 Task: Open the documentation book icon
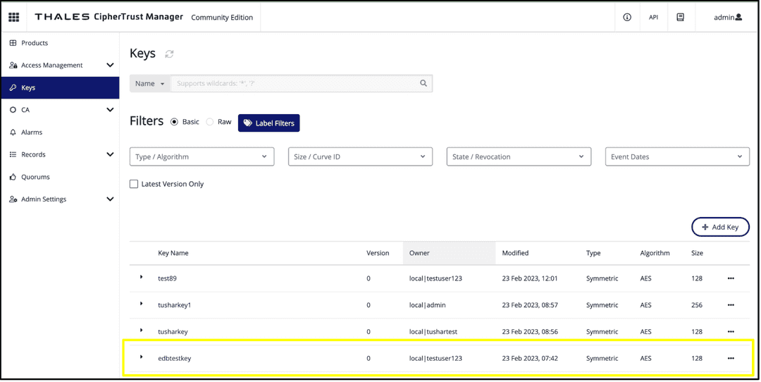pos(680,17)
